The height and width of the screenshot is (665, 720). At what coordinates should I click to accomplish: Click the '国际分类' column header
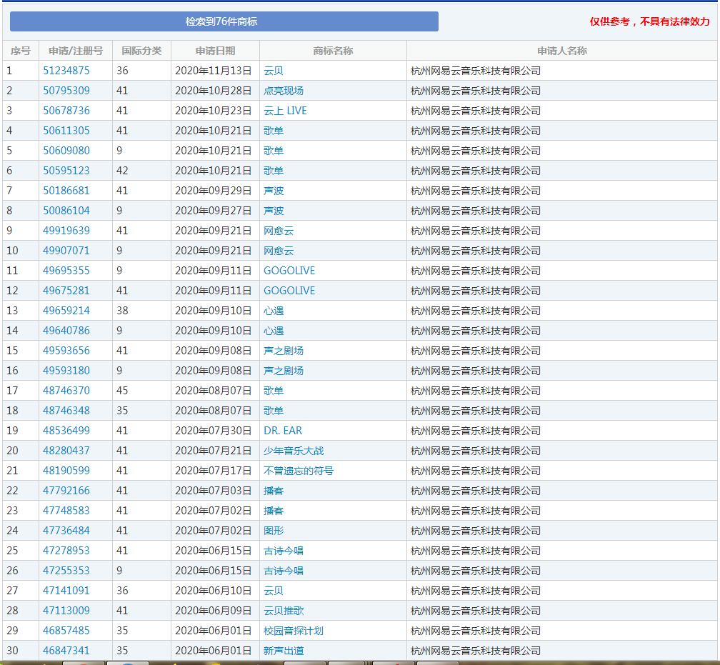(x=141, y=51)
